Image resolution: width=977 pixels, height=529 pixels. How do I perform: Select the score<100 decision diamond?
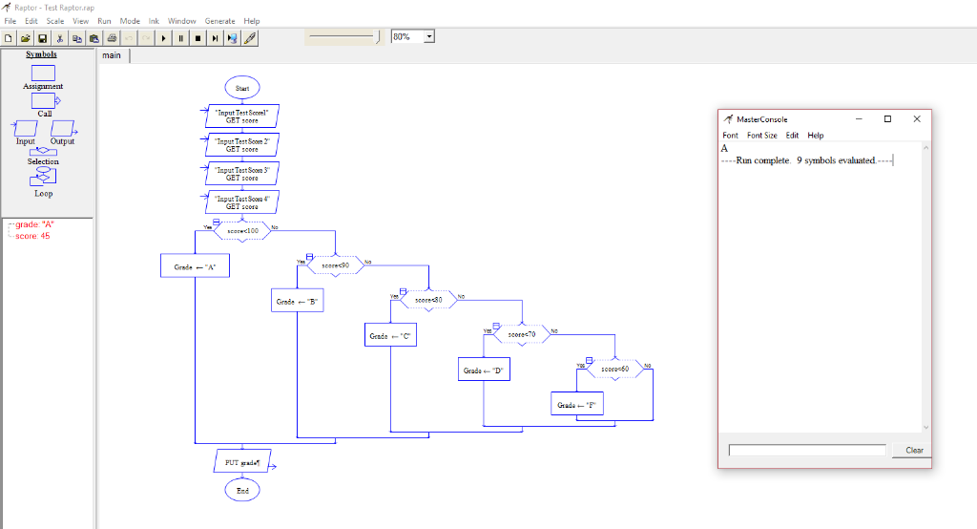(242, 231)
